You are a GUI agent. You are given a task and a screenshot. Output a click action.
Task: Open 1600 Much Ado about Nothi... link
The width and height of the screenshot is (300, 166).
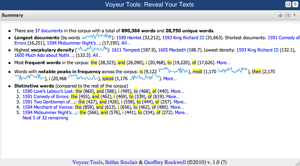tap(44, 55)
